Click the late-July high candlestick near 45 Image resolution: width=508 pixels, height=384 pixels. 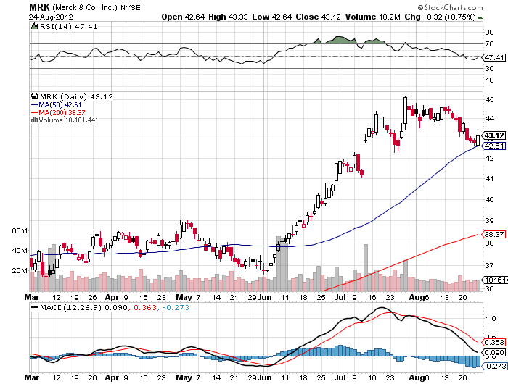coord(405,111)
